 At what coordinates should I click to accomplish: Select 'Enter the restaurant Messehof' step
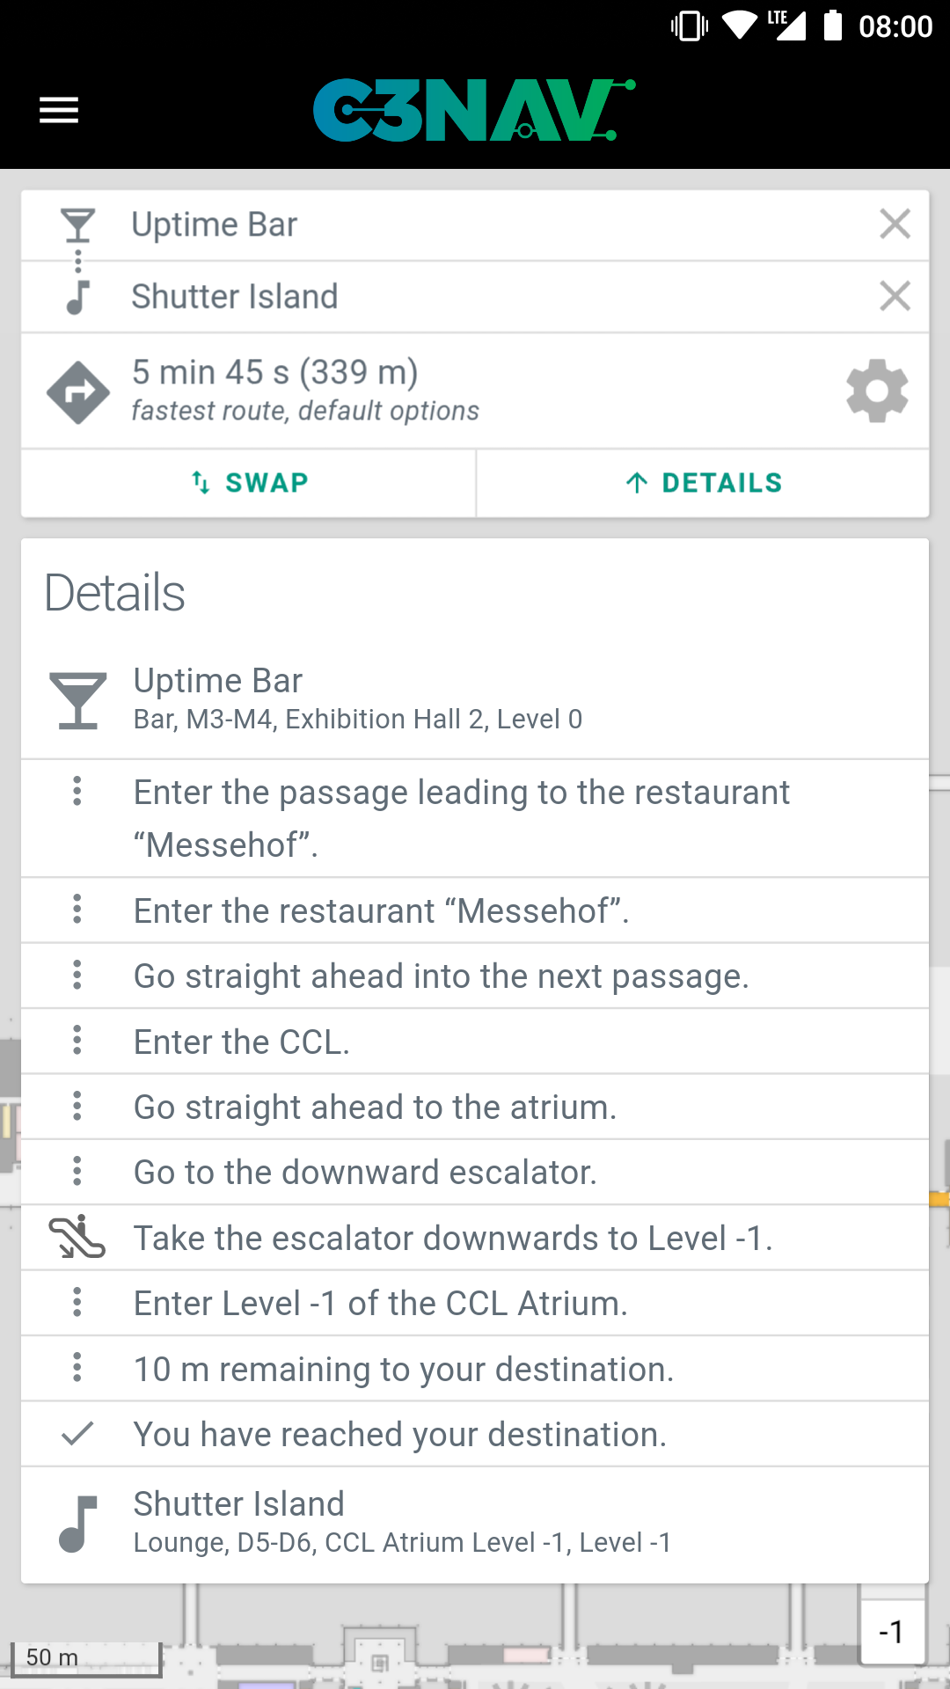point(475,910)
